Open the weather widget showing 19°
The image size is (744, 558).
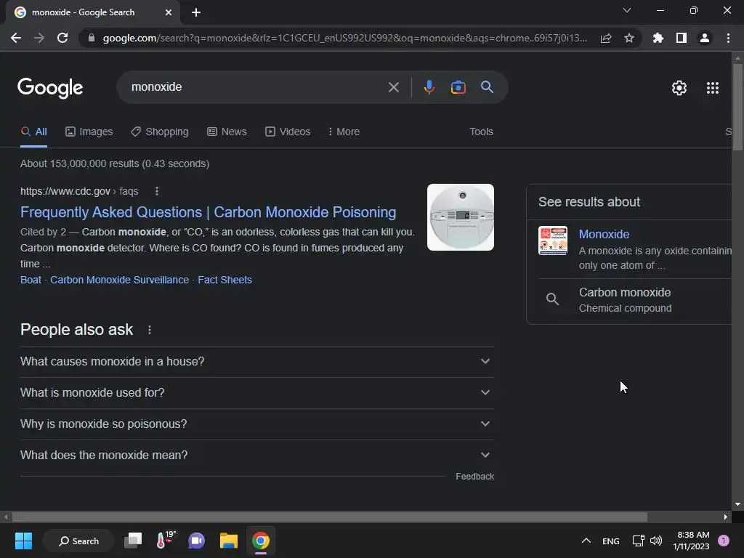tap(166, 540)
